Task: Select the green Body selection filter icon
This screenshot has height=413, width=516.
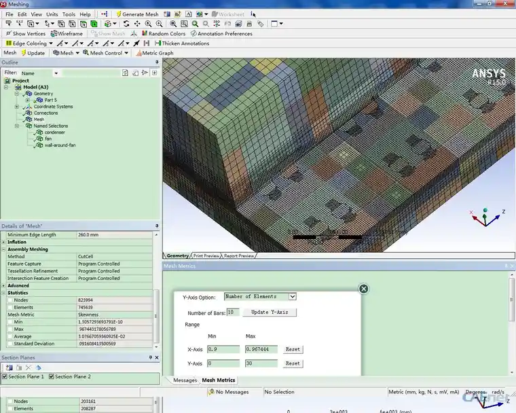Action: (94, 24)
